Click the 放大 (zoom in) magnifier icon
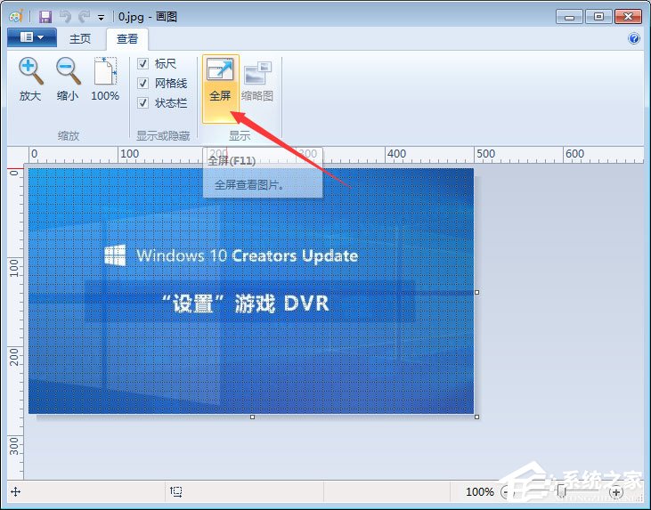This screenshot has width=651, height=510. click(x=30, y=71)
